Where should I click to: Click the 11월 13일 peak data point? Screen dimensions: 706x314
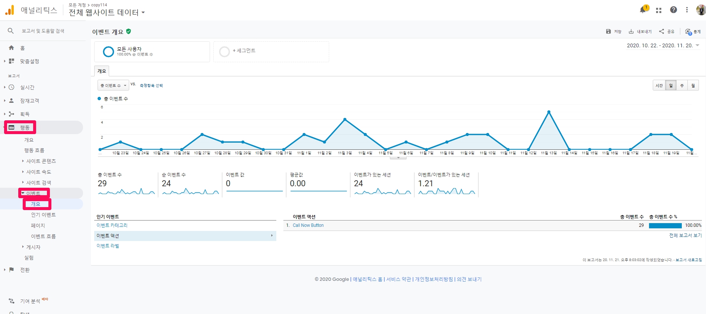548,112
